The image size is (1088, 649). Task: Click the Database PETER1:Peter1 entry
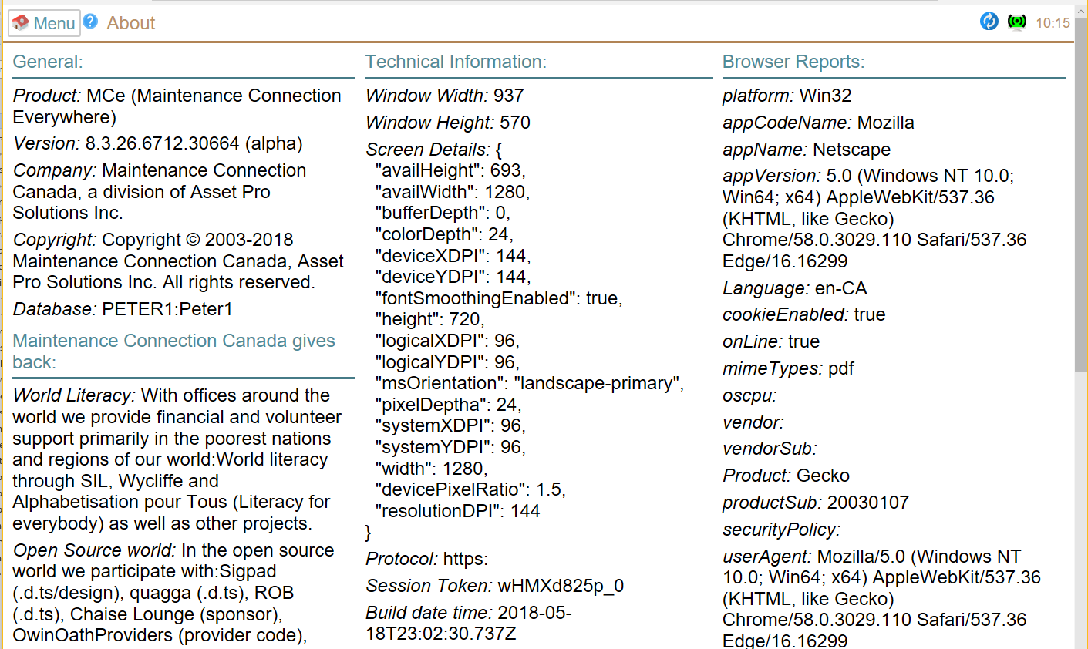click(123, 309)
